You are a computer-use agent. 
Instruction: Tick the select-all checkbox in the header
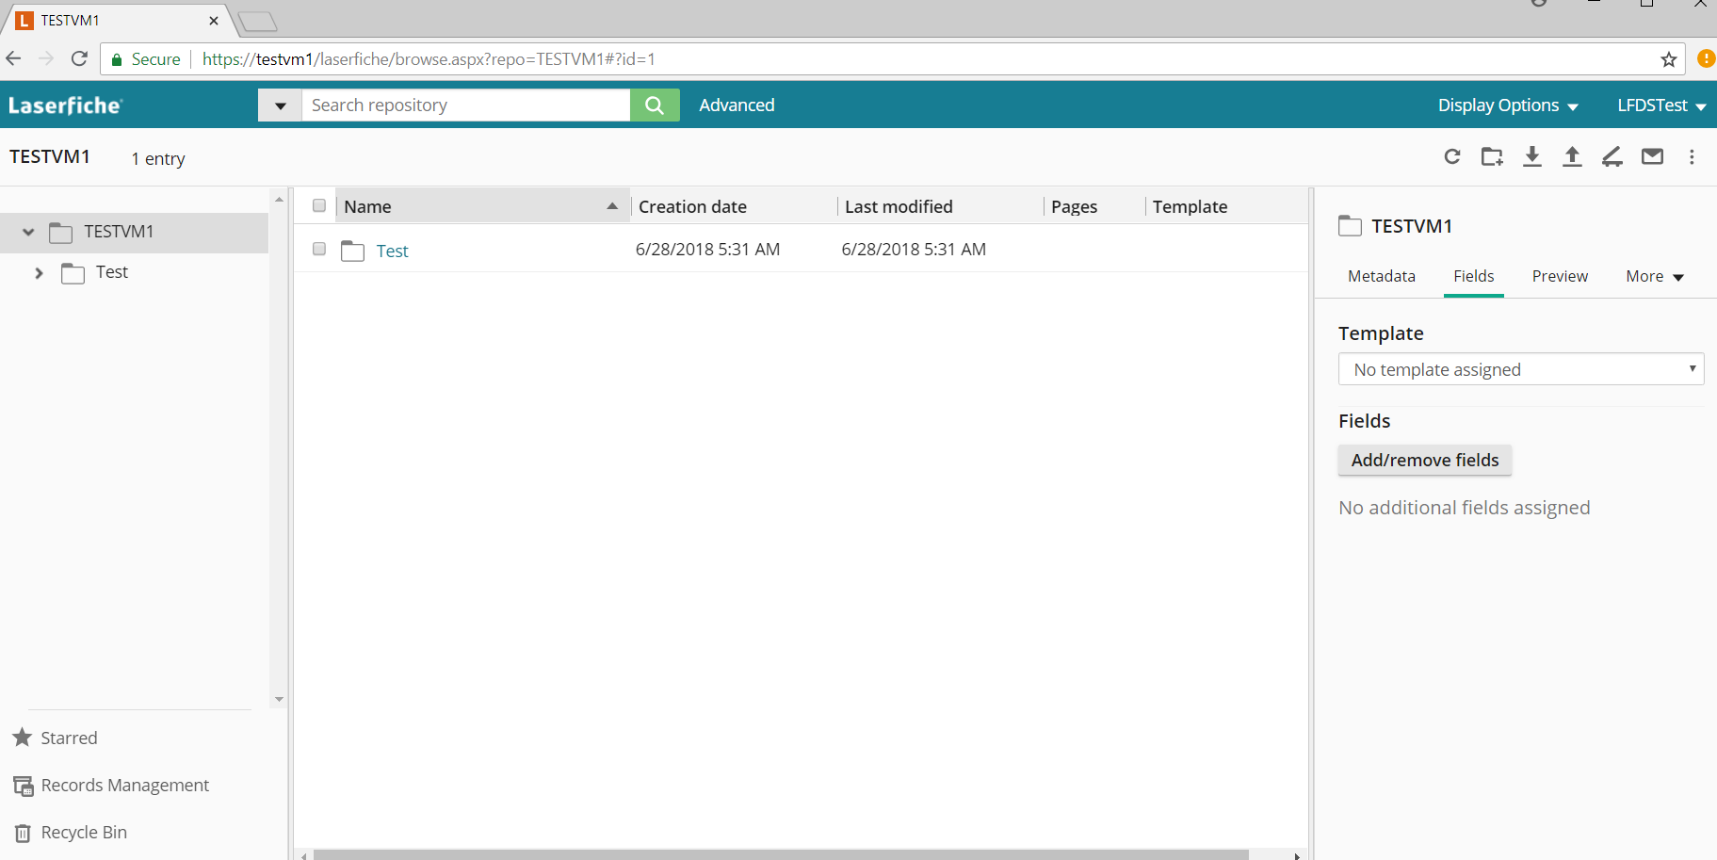[319, 205]
